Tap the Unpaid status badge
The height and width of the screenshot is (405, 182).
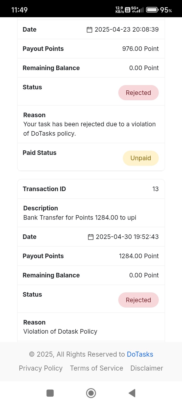click(x=141, y=158)
